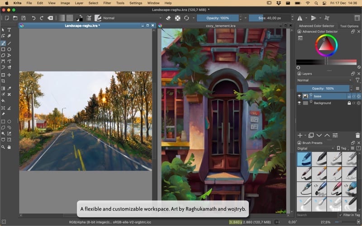The height and width of the screenshot is (226, 362).
Task: Open the workspace chooser in the toolbar
Action: click(357, 18)
